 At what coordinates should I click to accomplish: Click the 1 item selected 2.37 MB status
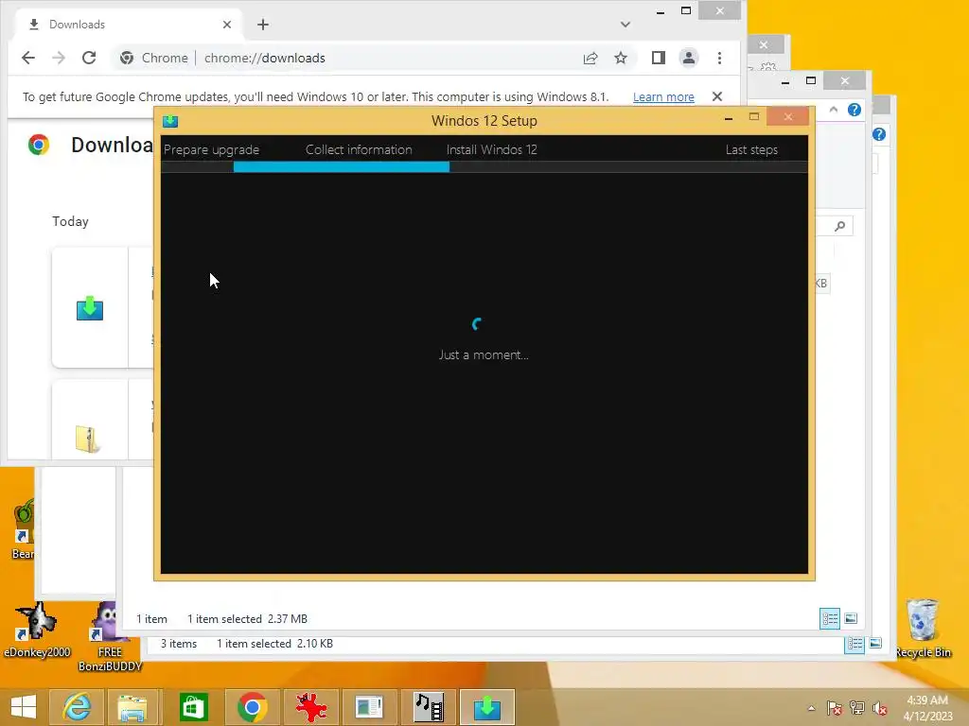(x=247, y=618)
